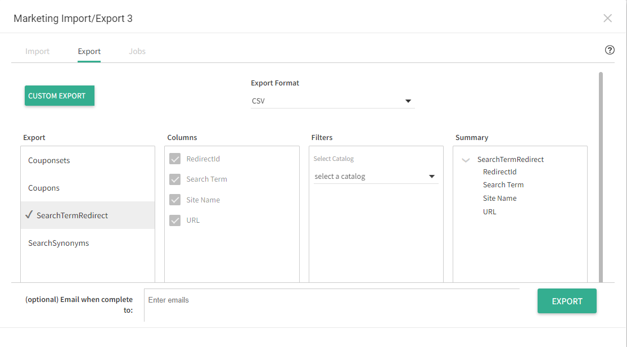Choose Coupons for export
This screenshot has width=627, height=347.
point(44,187)
